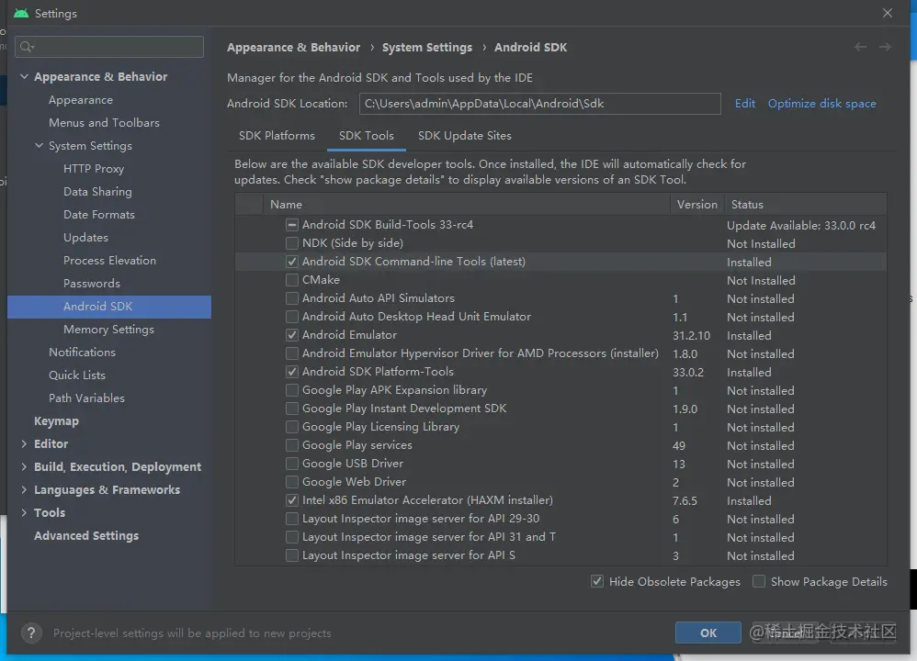The height and width of the screenshot is (661, 917).
Task: Check Google Web Driver checkbox
Action: point(292,482)
